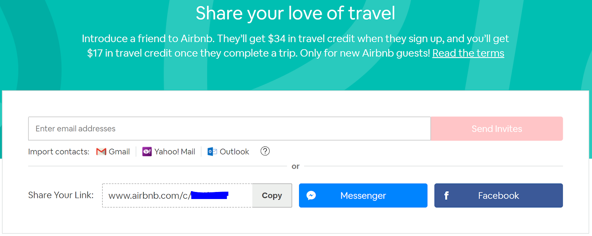Viewport: 592px width, 236px height.
Task: Click the Share your love of travel heading
Action: (295, 13)
